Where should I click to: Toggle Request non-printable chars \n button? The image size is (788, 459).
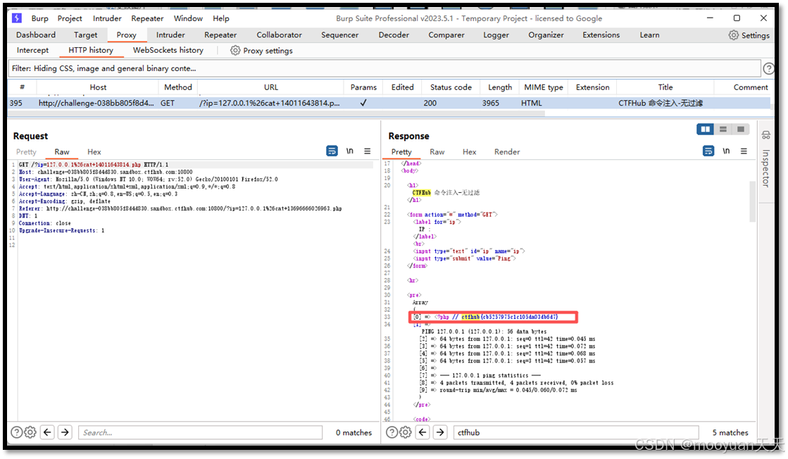point(350,151)
